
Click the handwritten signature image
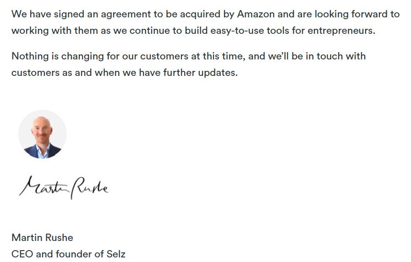(x=64, y=187)
